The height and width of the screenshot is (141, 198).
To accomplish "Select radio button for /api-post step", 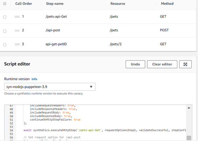I will [5, 31].
